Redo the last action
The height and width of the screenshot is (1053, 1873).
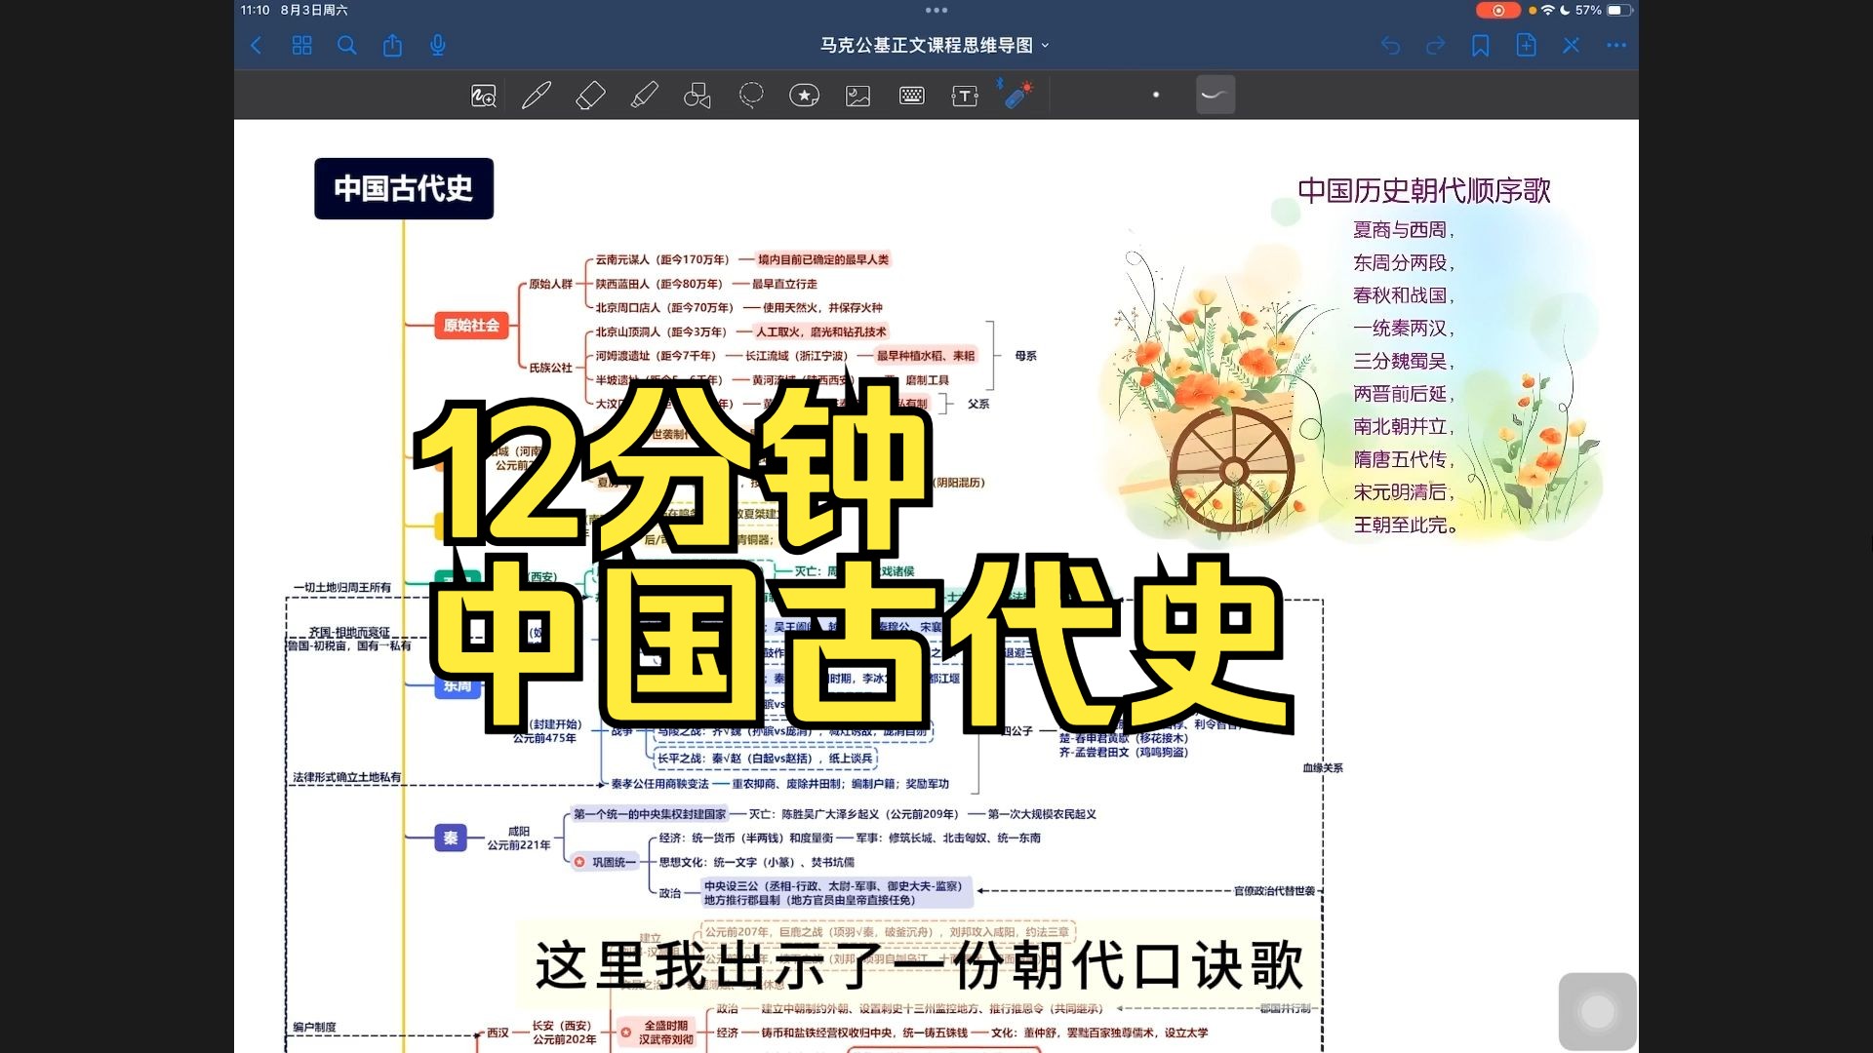tap(1435, 45)
